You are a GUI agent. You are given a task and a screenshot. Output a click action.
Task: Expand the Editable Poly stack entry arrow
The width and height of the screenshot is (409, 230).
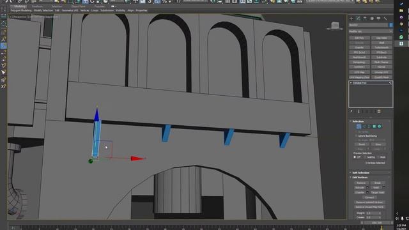click(351, 83)
